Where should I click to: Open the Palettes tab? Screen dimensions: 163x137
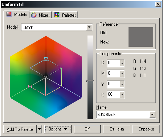pos(65,15)
